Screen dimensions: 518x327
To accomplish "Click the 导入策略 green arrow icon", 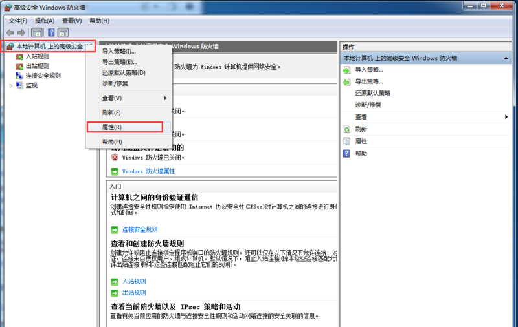I will (346, 70).
